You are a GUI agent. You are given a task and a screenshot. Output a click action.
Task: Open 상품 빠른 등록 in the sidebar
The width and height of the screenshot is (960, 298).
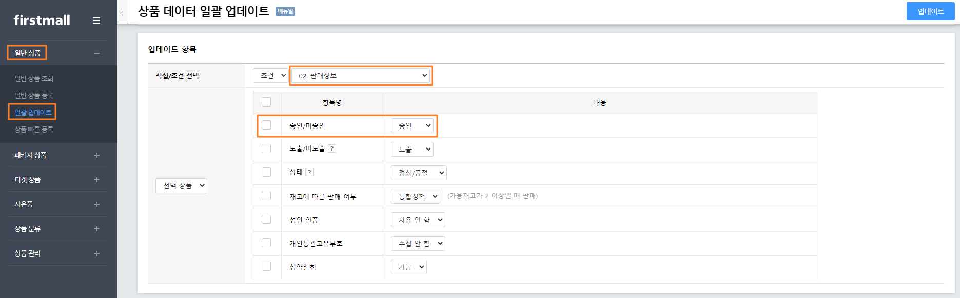pyautogui.click(x=34, y=129)
